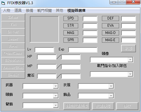Focus the current HP field

(x=47, y=57)
